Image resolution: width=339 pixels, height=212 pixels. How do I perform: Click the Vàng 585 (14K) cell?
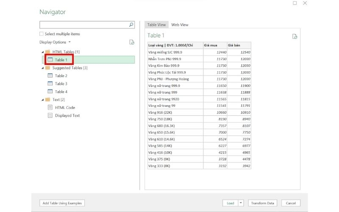pos(175,146)
